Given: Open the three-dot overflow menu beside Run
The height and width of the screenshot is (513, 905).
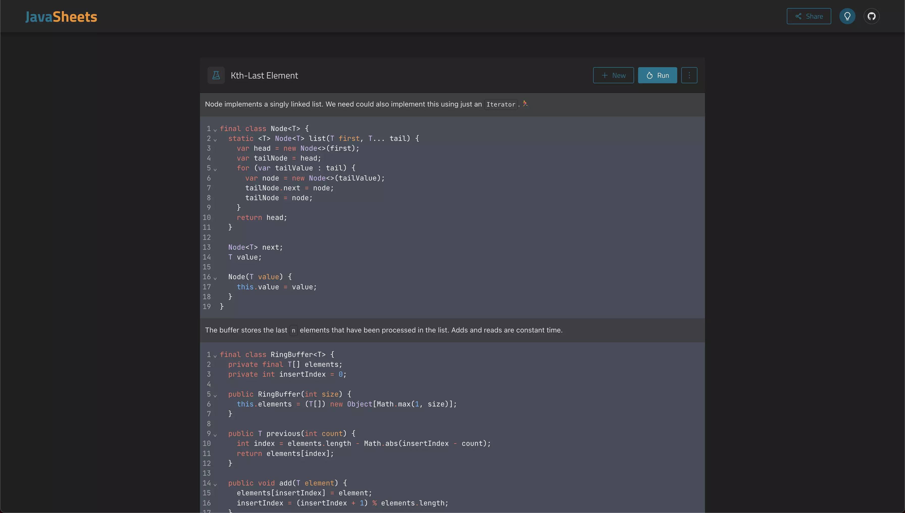Looking at the screenshot, I should (689, 75).
